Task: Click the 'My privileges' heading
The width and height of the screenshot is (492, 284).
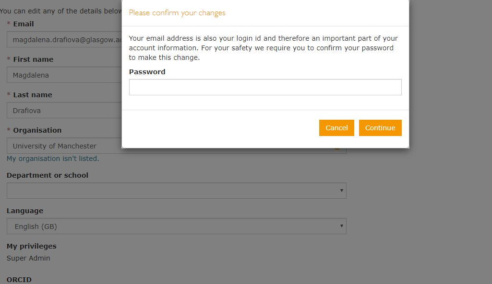Action: 31,246
